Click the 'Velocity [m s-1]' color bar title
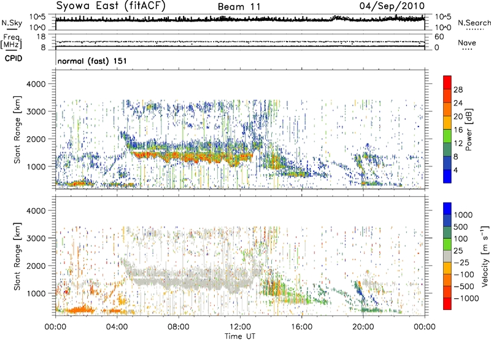This screenshot has width=491, height=340. point(485,256)
